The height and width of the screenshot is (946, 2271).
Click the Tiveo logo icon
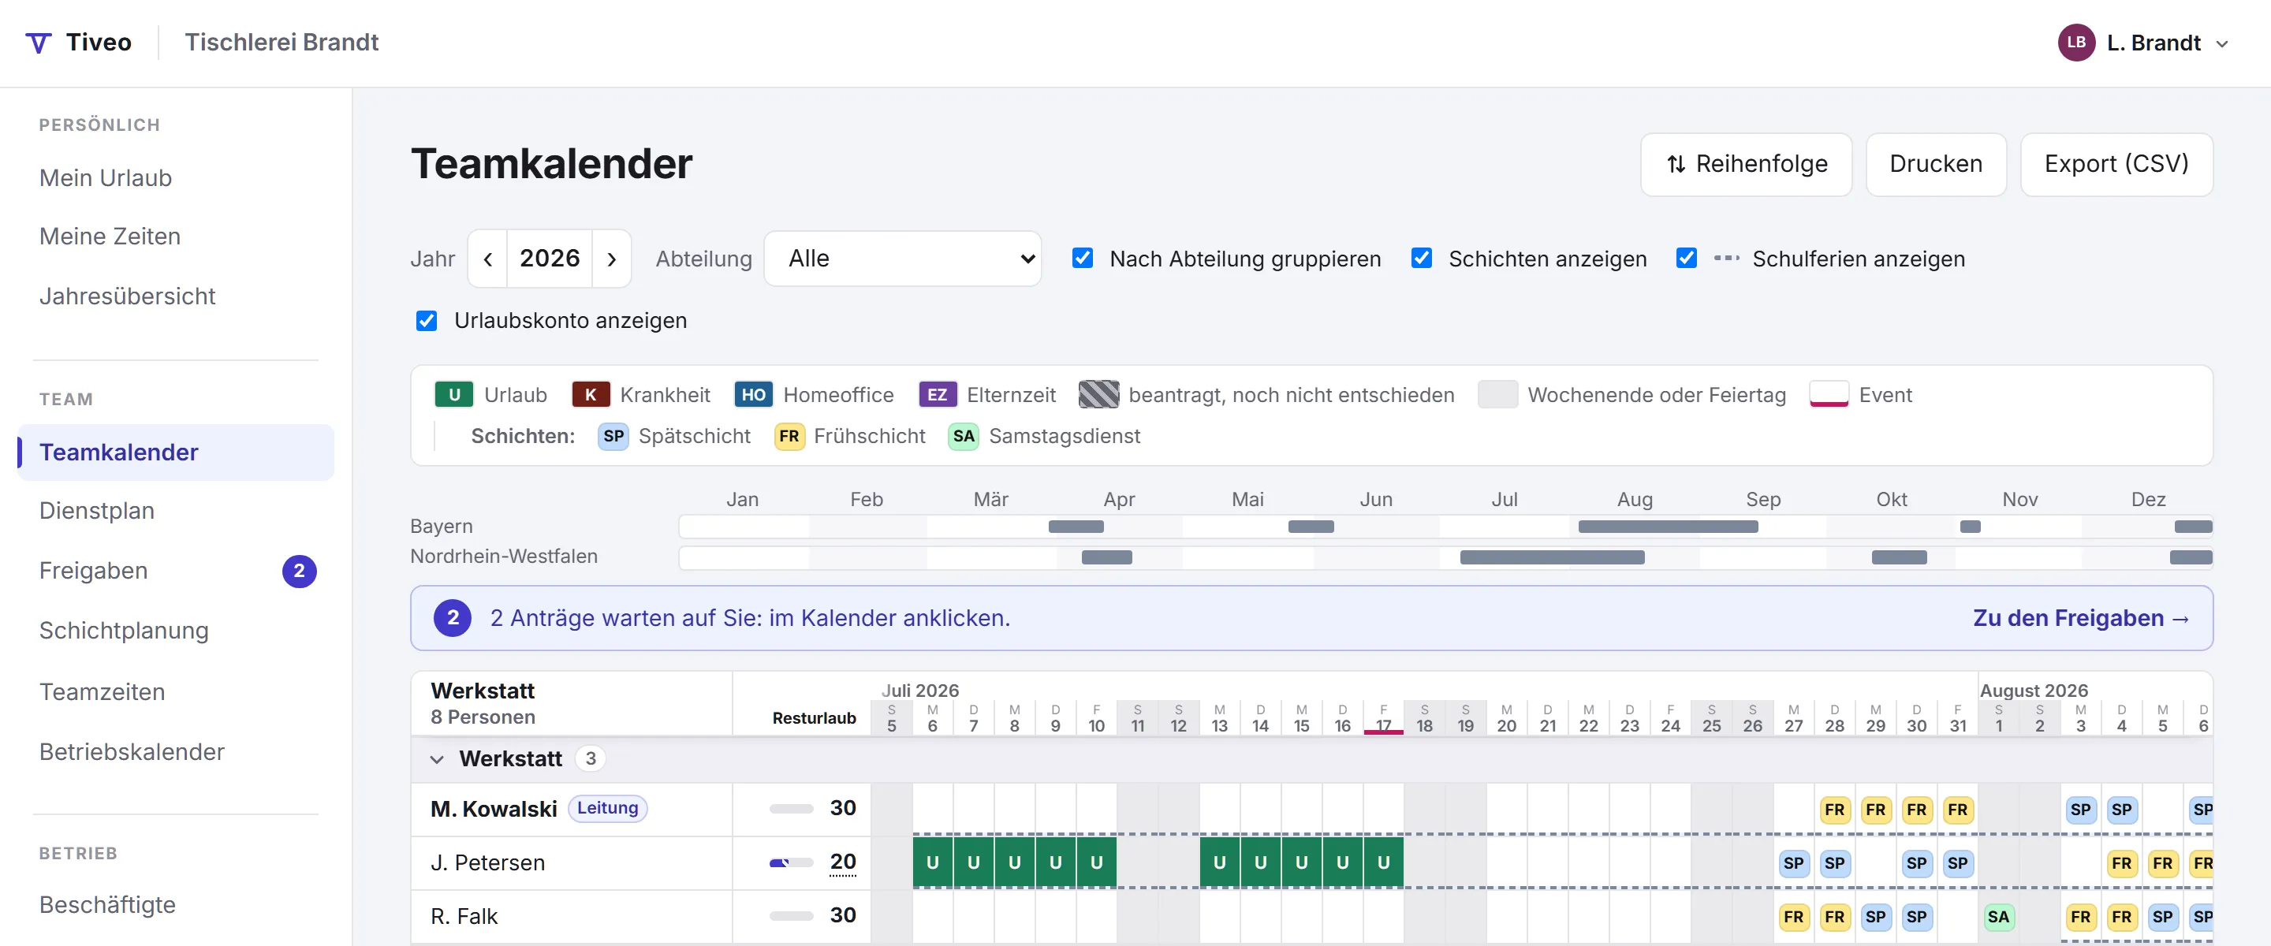pyautogui.click(x=38, y=43)
